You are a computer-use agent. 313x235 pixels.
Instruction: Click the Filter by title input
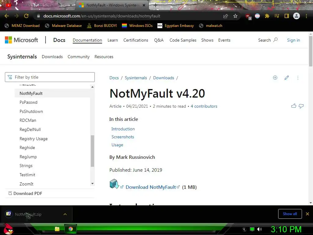[x=50, y=77]
